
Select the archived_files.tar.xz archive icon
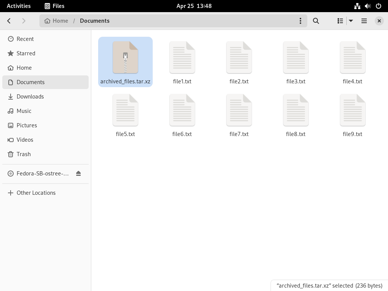(x=125, y=57)
